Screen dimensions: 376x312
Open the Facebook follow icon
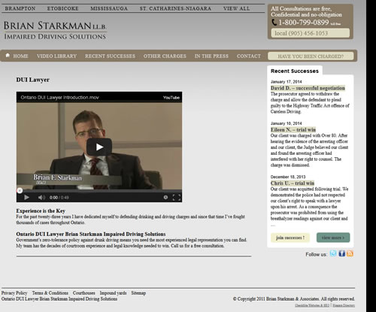coord(342,253)
